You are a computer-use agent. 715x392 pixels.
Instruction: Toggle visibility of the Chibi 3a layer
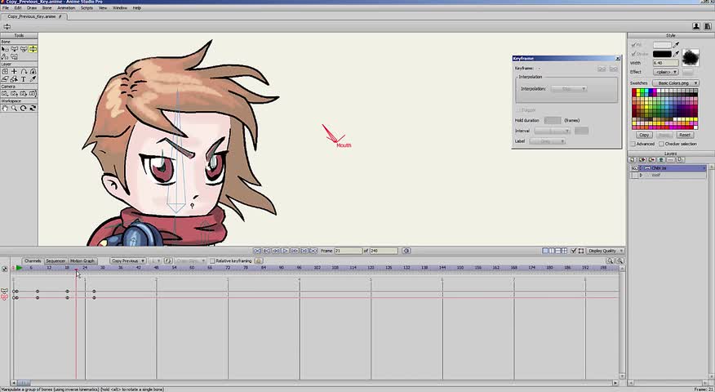pos(634,168)
